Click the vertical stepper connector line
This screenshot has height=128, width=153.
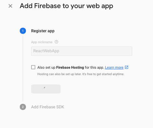point(23,69)
